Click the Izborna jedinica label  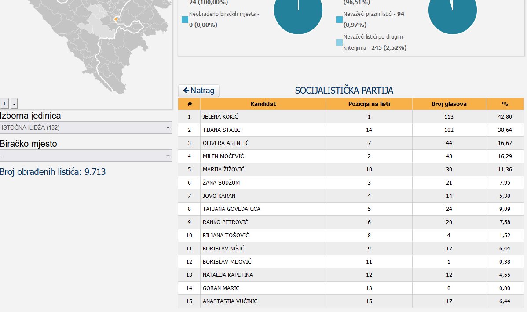click(30, 116)
